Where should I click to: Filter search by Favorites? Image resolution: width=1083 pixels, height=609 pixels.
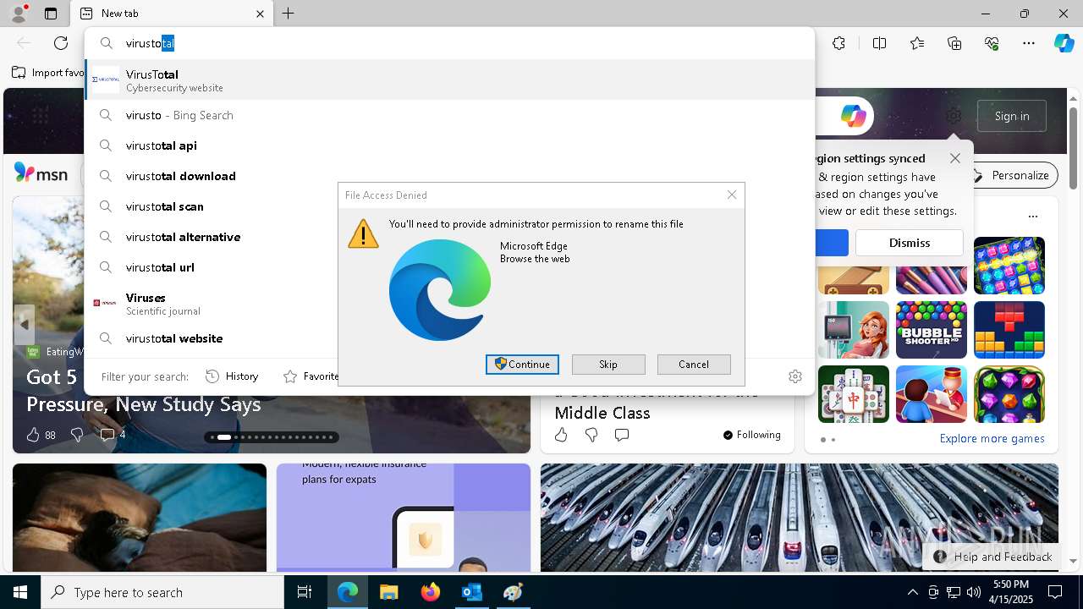311,376
